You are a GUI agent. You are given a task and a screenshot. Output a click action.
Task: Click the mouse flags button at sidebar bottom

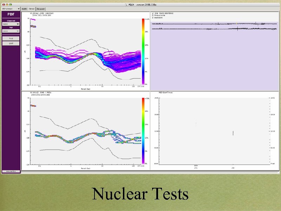coord(11,171)
